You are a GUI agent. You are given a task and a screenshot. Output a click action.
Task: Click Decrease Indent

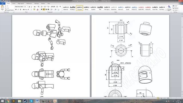tap(52, 7)
